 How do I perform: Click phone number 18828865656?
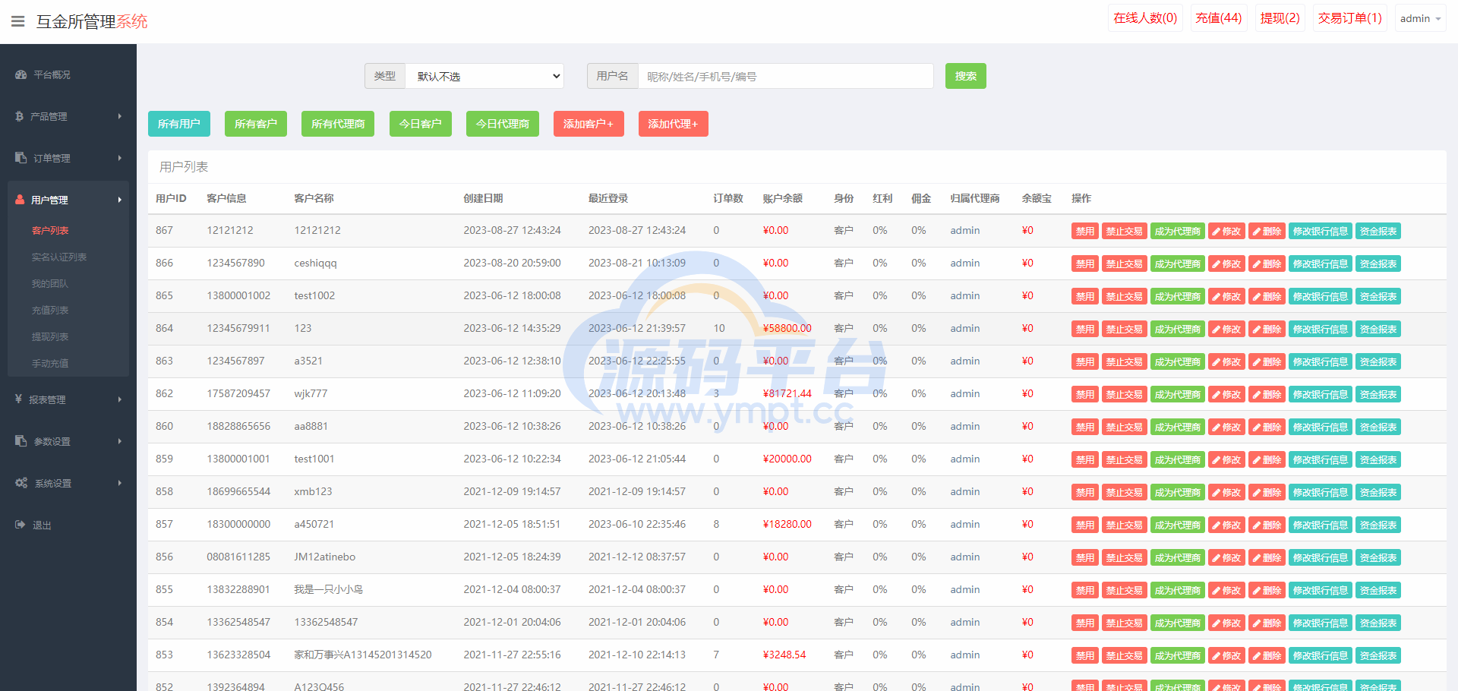click(x=238, y=426)
